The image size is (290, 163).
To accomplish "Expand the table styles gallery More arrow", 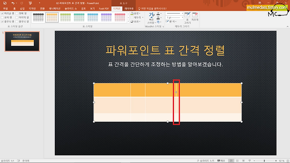I will [128, 21].
